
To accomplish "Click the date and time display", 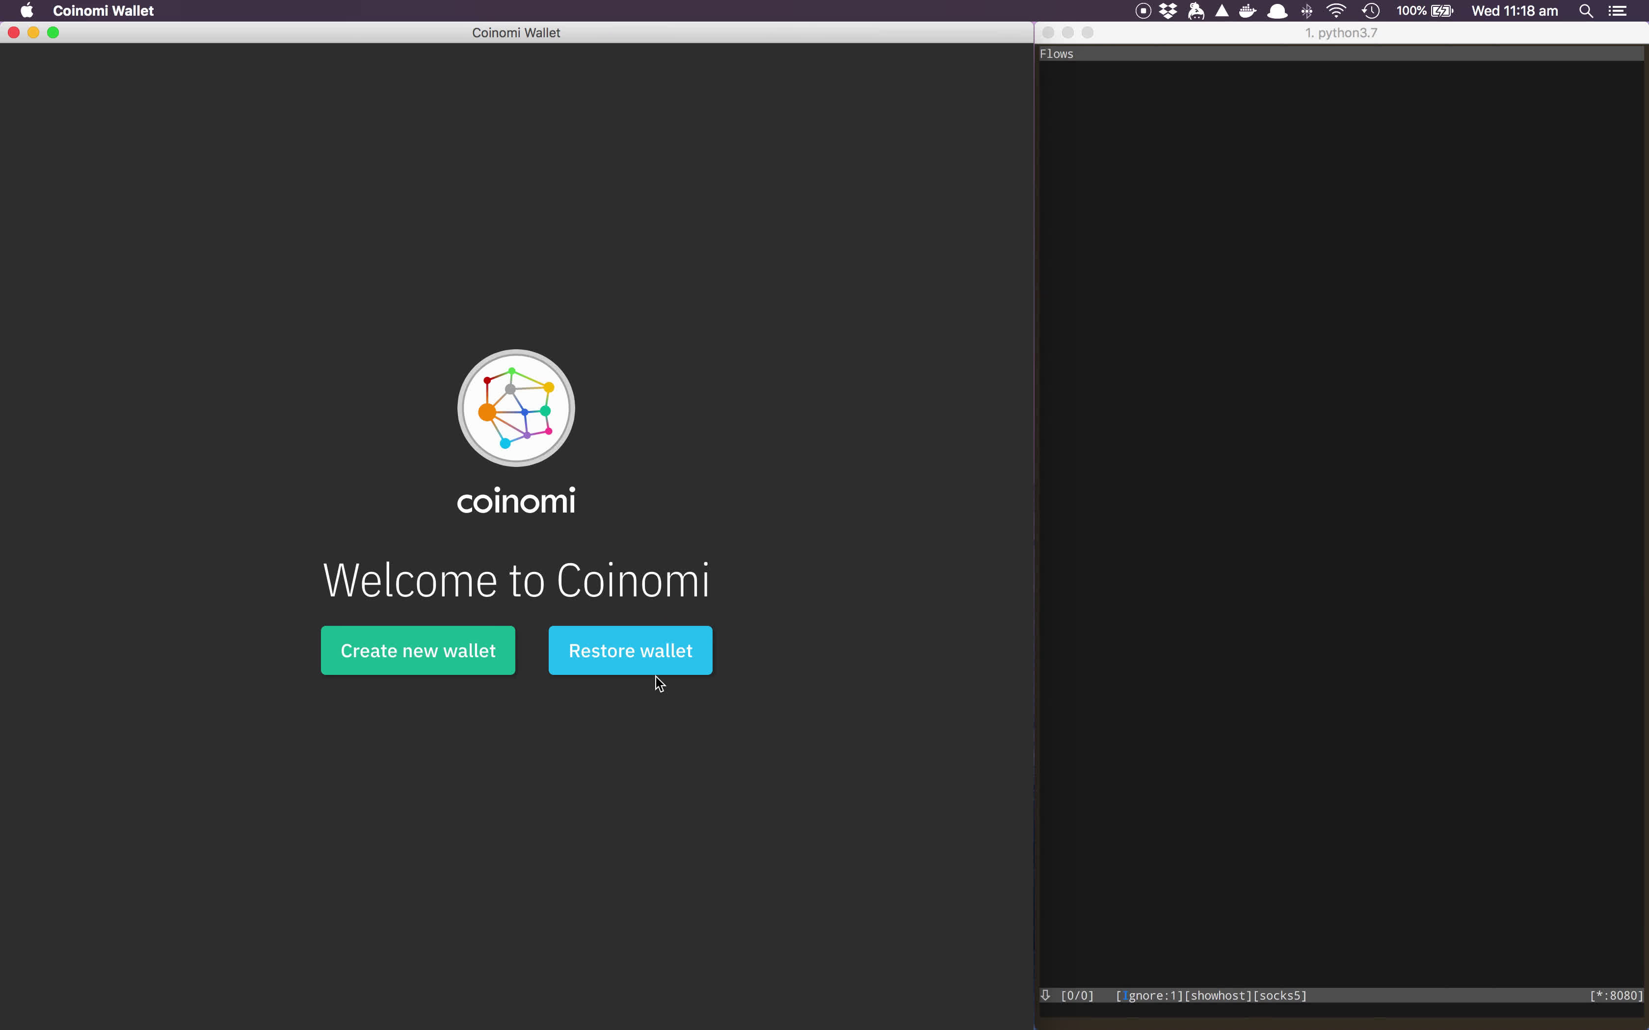I will (1514, 11).
